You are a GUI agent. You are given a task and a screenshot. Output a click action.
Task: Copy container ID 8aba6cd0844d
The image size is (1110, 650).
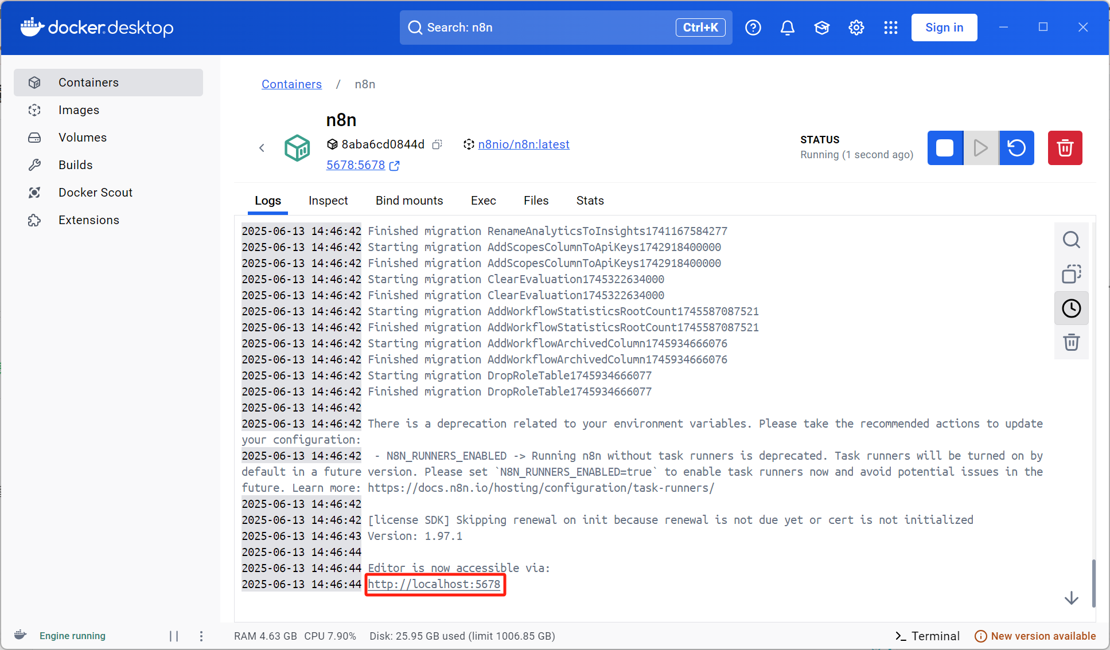coord(437,144)
